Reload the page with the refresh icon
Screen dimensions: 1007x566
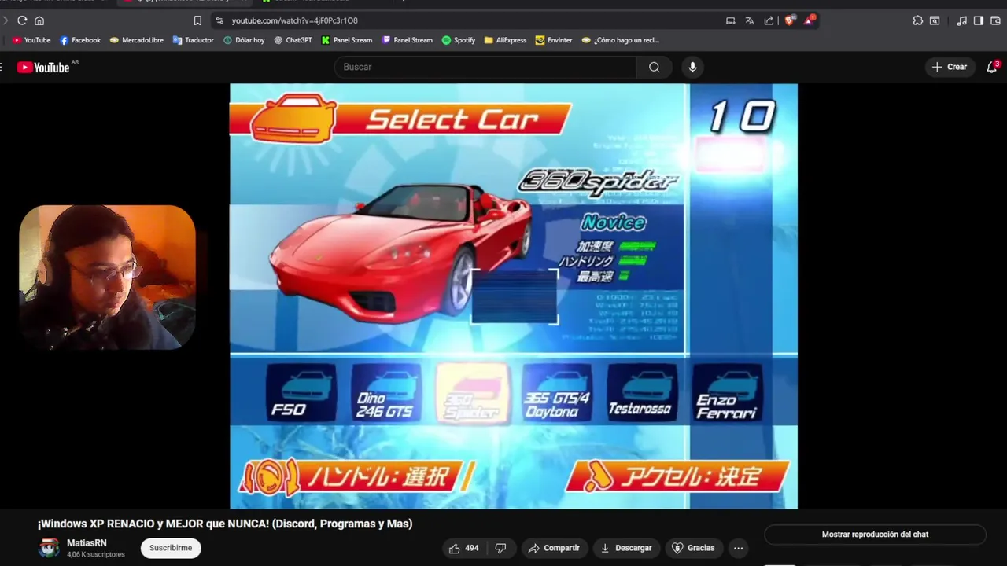tap(22, 20)
